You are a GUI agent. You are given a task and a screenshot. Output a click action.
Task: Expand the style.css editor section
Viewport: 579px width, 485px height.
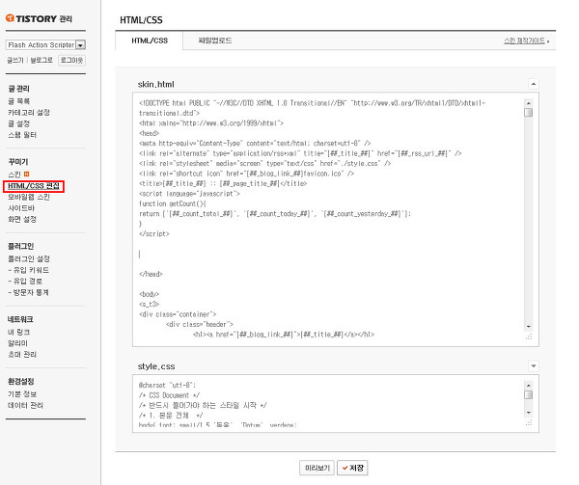534,365
